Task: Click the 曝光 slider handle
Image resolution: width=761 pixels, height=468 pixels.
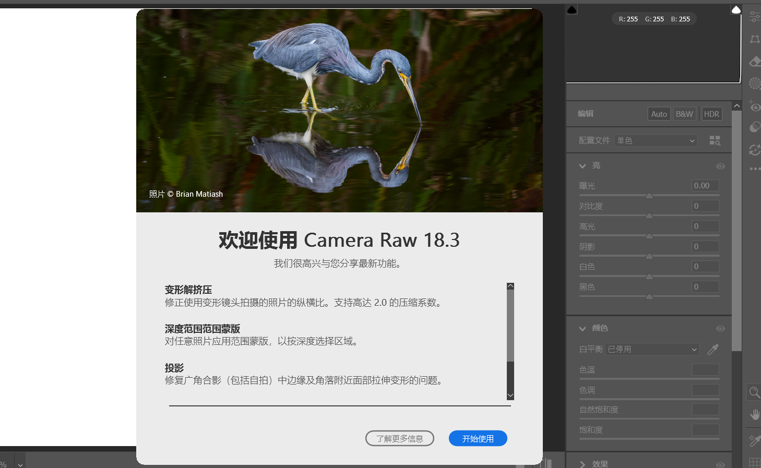Action: point(649,196)
